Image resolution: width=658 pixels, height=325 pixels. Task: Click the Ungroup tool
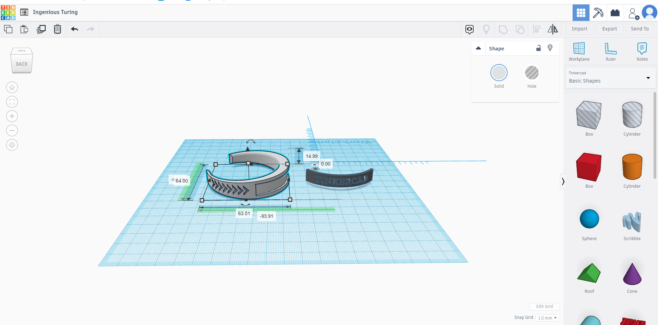tap(520, 29)
